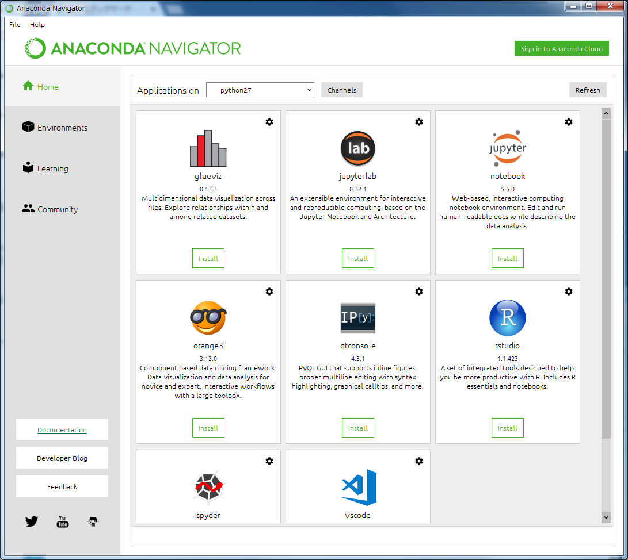Screen dimensions: 628x560
Task: Open gear settings menu for notebook tile
Action: coord(568,122)
